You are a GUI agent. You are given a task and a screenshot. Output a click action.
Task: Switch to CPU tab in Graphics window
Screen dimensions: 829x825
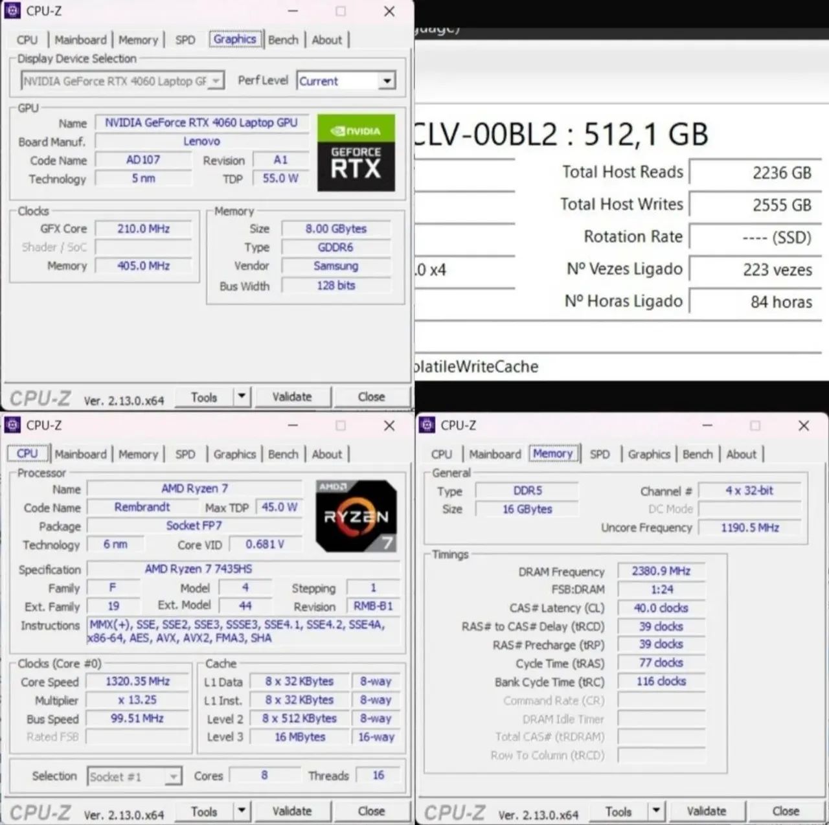27,40
